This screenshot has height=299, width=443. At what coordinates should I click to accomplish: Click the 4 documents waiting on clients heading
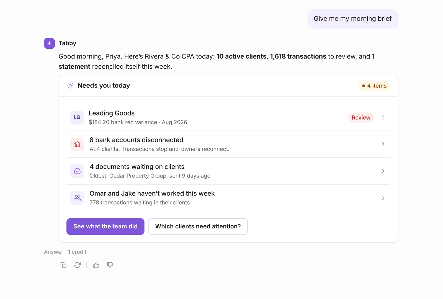(137, 167)
